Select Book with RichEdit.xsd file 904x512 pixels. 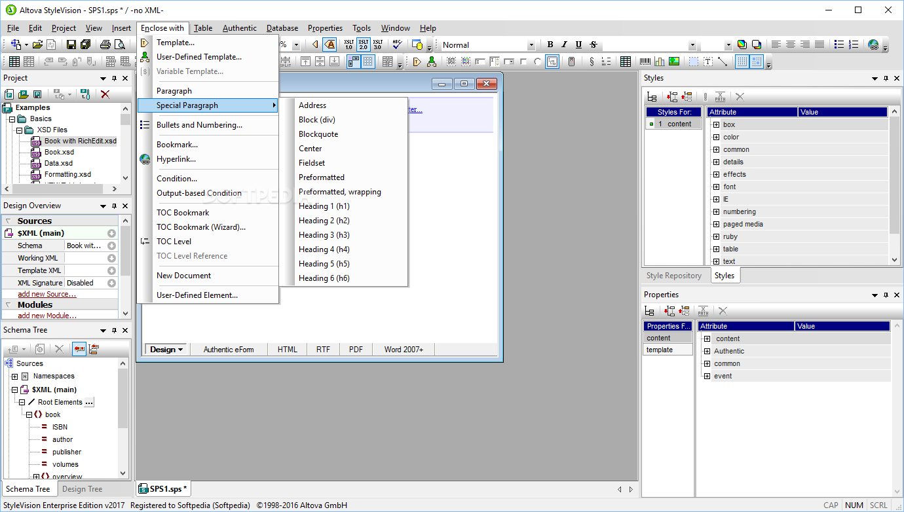[81, 141]
